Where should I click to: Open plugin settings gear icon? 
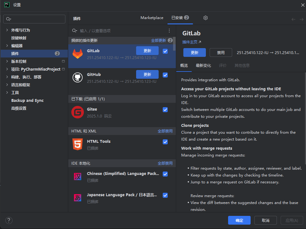coord(205,18)
